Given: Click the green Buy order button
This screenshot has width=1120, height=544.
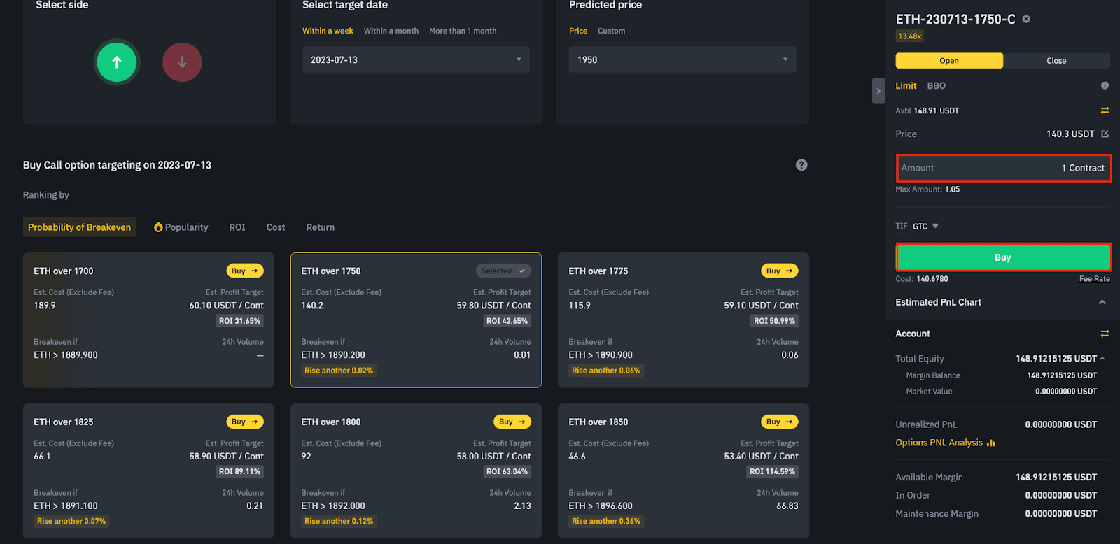Looking at the screenshot, I should (x=1003, y=257).
